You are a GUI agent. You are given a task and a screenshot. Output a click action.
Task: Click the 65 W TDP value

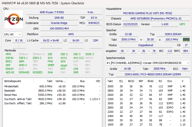click(x=94, y=18)
